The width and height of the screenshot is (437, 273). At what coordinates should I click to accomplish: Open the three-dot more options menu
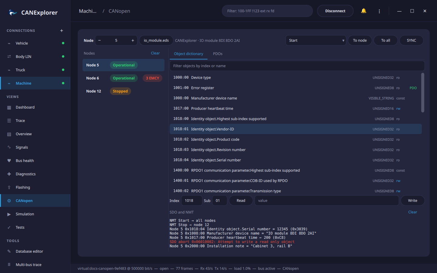379,11
